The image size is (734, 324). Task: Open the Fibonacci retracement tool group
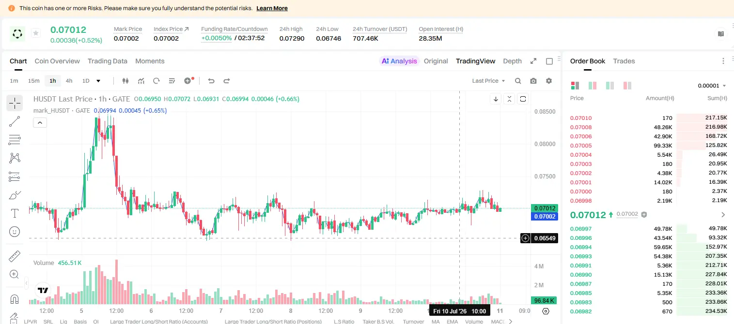15,140
